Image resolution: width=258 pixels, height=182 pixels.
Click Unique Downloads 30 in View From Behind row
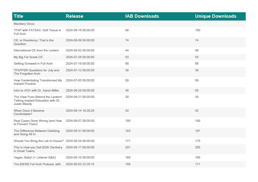[x=197, y=97]
